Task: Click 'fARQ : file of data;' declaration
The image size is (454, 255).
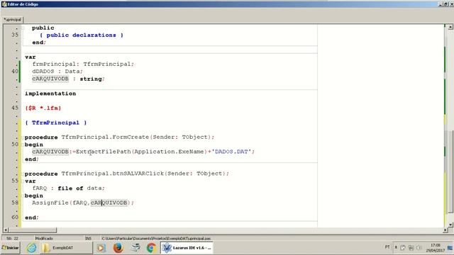Action: coord(68,188)
